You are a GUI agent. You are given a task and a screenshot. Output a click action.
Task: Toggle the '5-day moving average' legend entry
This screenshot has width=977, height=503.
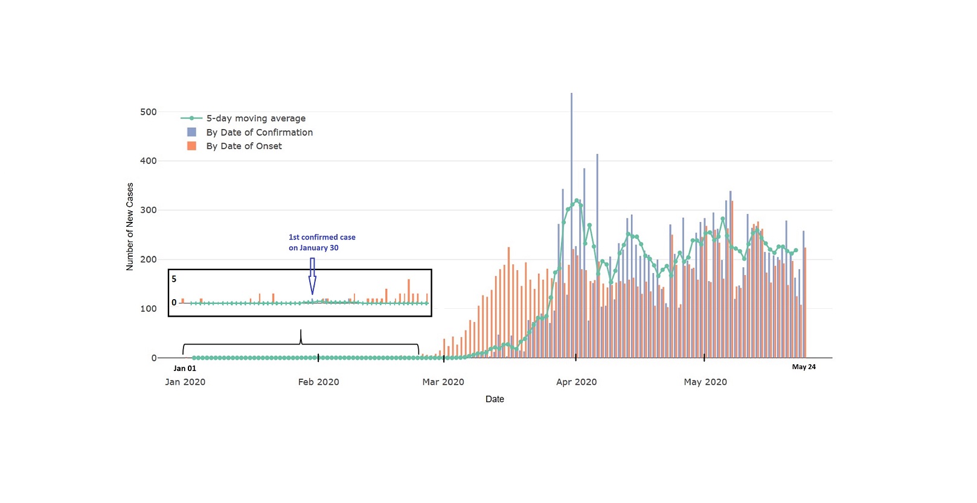[x=255, y=118]
